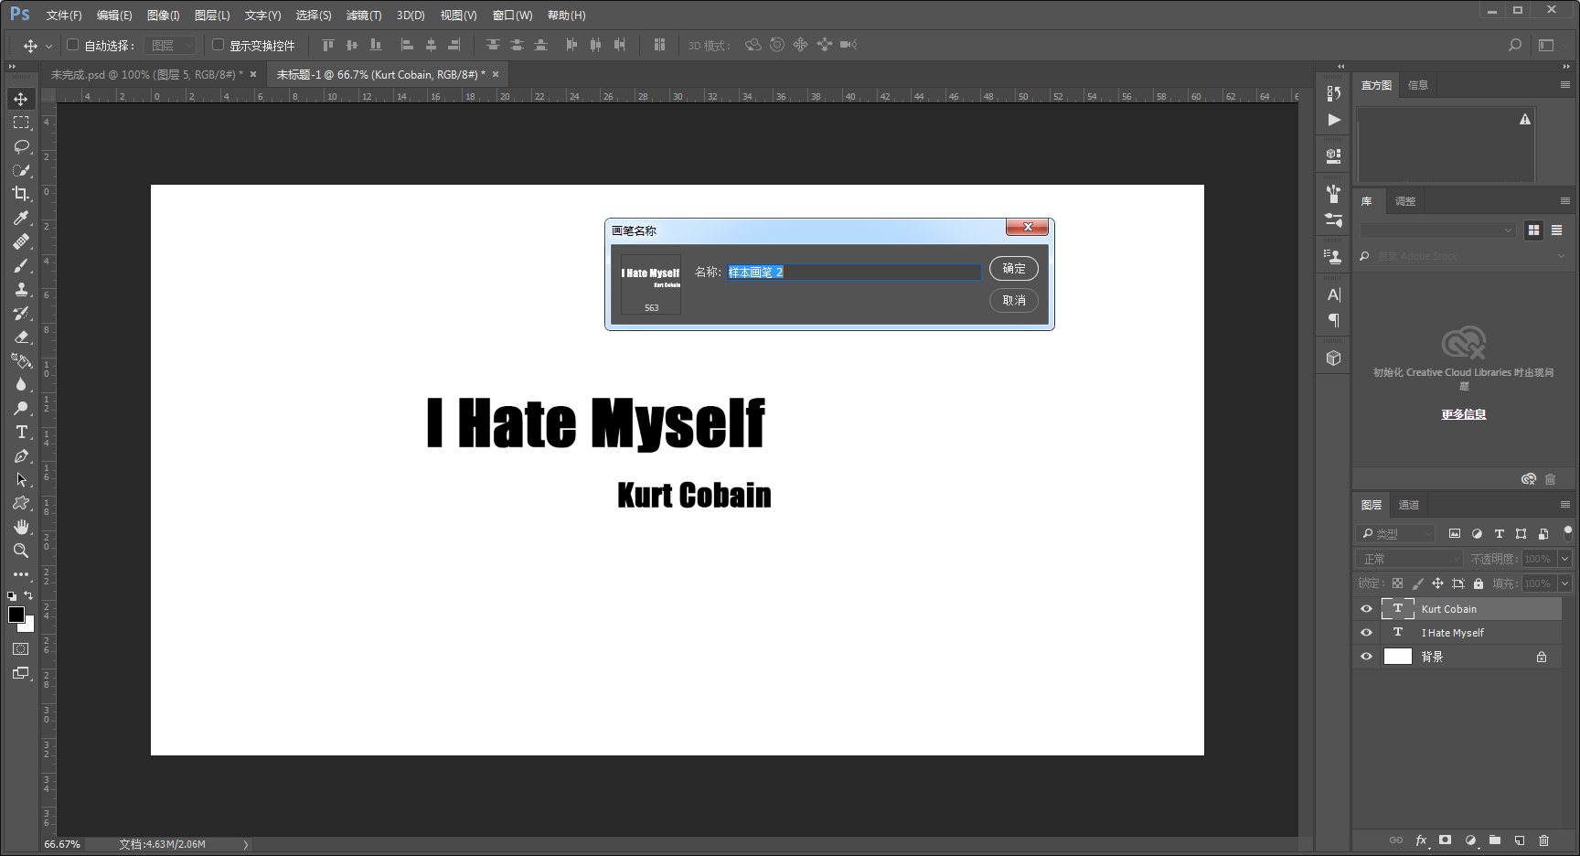Select the Dodge tool
The height and width of the screenshot is (856, 1580).
21,408
